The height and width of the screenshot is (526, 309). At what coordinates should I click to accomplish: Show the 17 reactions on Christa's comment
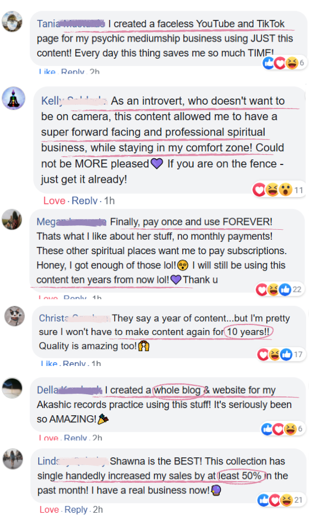pos(280,354)
